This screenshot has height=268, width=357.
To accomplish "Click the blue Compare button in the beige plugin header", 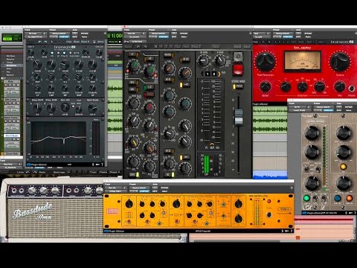I will (328, 110).
